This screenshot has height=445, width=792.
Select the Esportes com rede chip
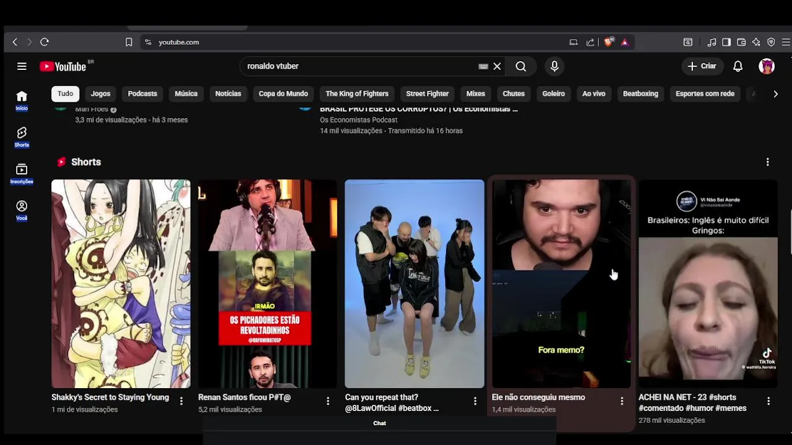[x=705, y=94]
